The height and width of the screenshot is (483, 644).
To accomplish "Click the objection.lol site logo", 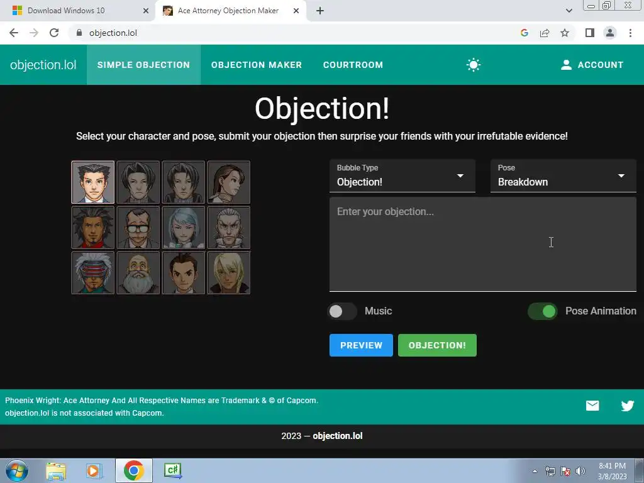I will tap(43, 65).
